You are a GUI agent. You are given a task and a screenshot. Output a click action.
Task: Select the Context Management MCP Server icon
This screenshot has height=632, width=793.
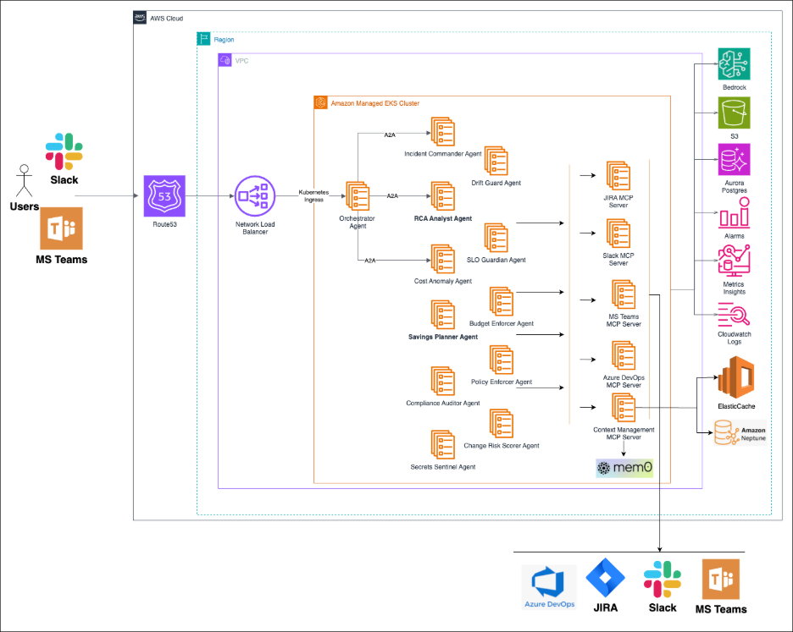[624, 408]
